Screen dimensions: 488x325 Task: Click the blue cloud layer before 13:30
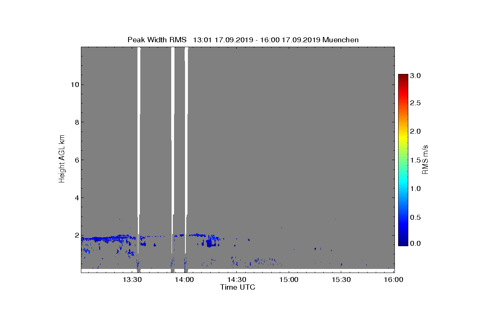click(x=108, y=238)
